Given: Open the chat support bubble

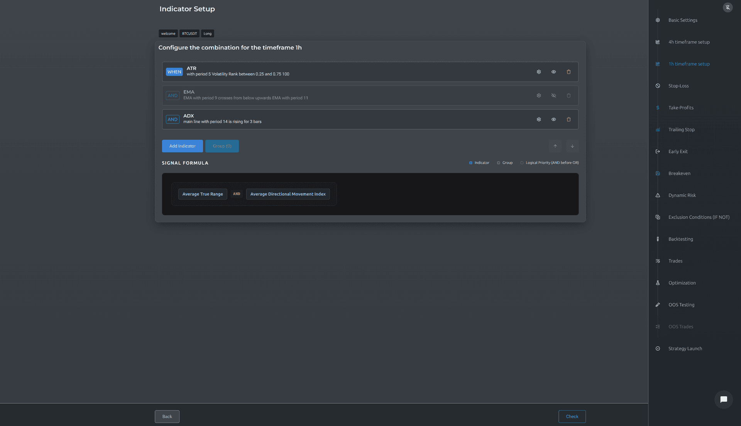Looking at the screenshot, I should pyautogui.click(x=724, y=399).
